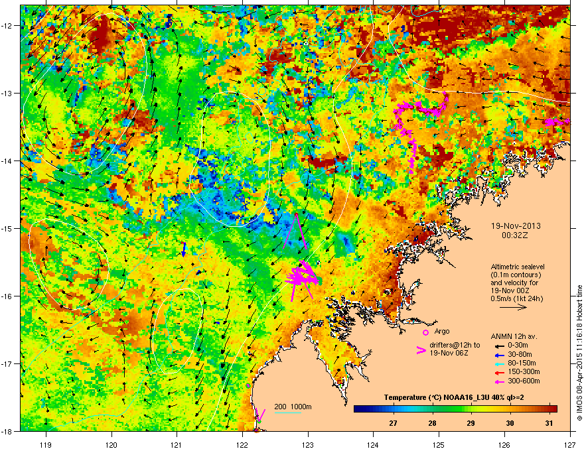This screenshot has height=451, width=584.
Task: Click the latitude axis label -15
Action: pos(7,228)
